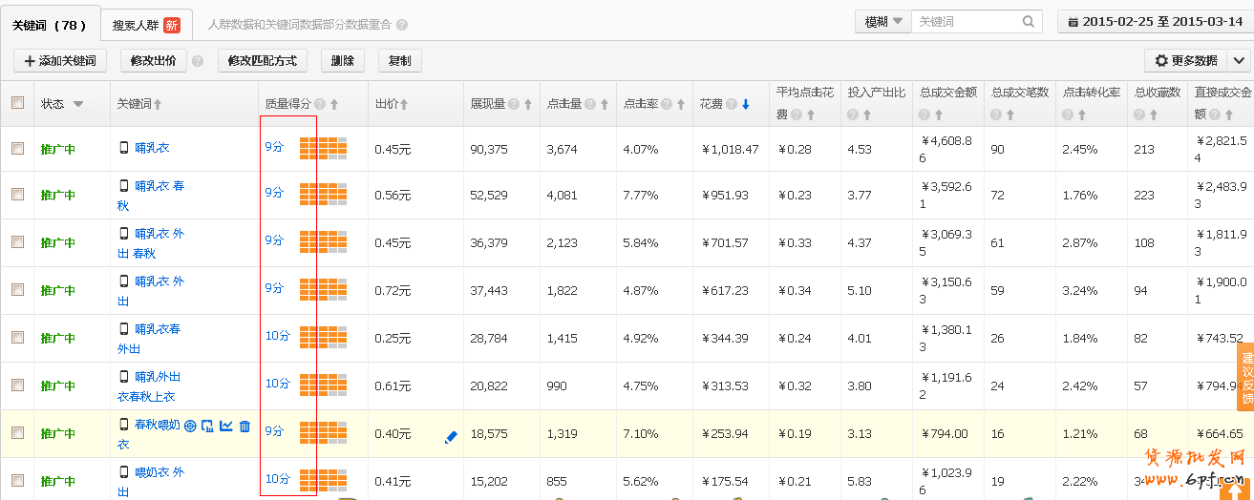The height and width of the screenshot is (500, 1254).
Task: Open trend chart icon for 春秋喂奶衣 keyword
Action: (x=226, y=426)
